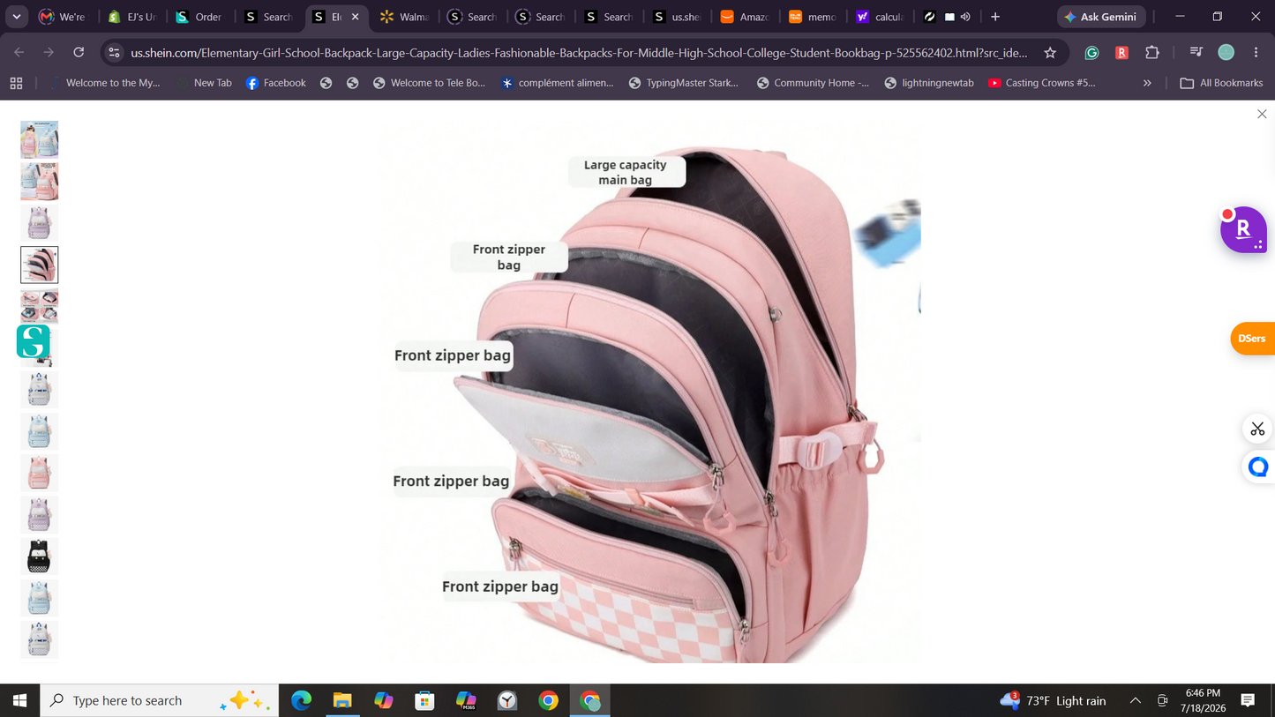Click the teal S floating icon over thumbnails
Viewport: 1275px width, 717px height.
click(x=34, y=340)
